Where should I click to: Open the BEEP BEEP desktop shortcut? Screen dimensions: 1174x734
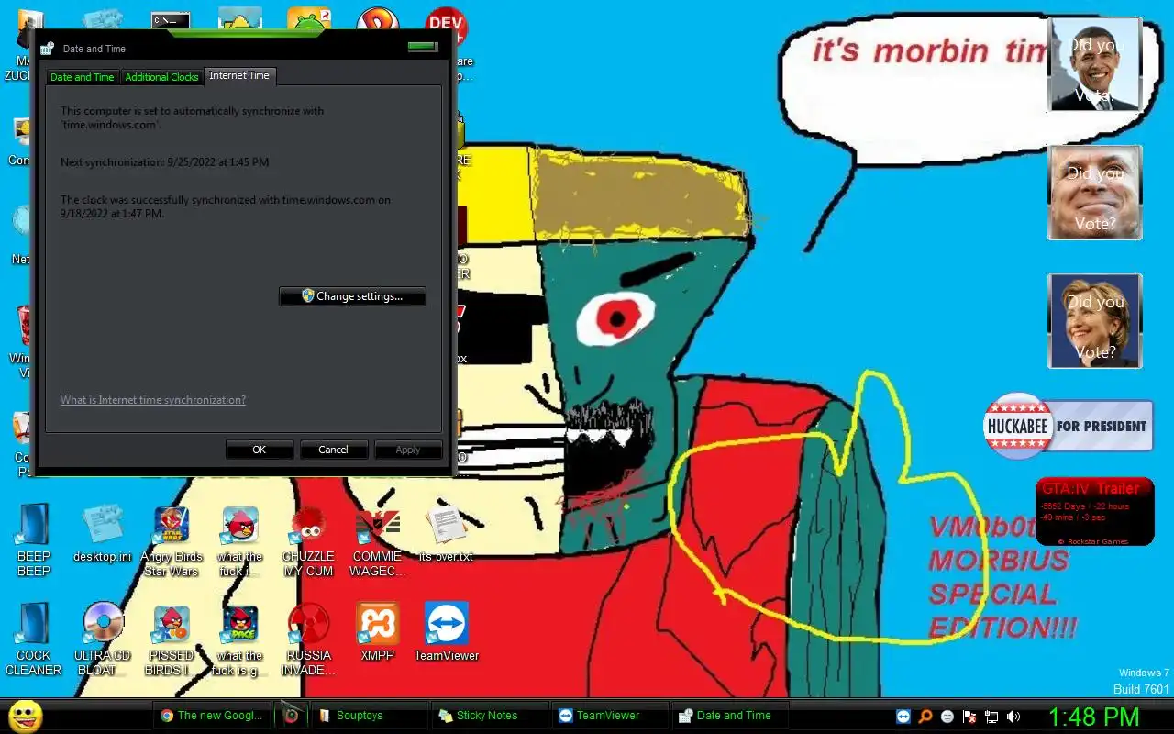point(34,541)
